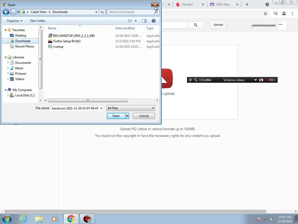This screenshot has width=298, height=224.
Task: Switch to the HBO Max browser tab
Action: (222, 4)
